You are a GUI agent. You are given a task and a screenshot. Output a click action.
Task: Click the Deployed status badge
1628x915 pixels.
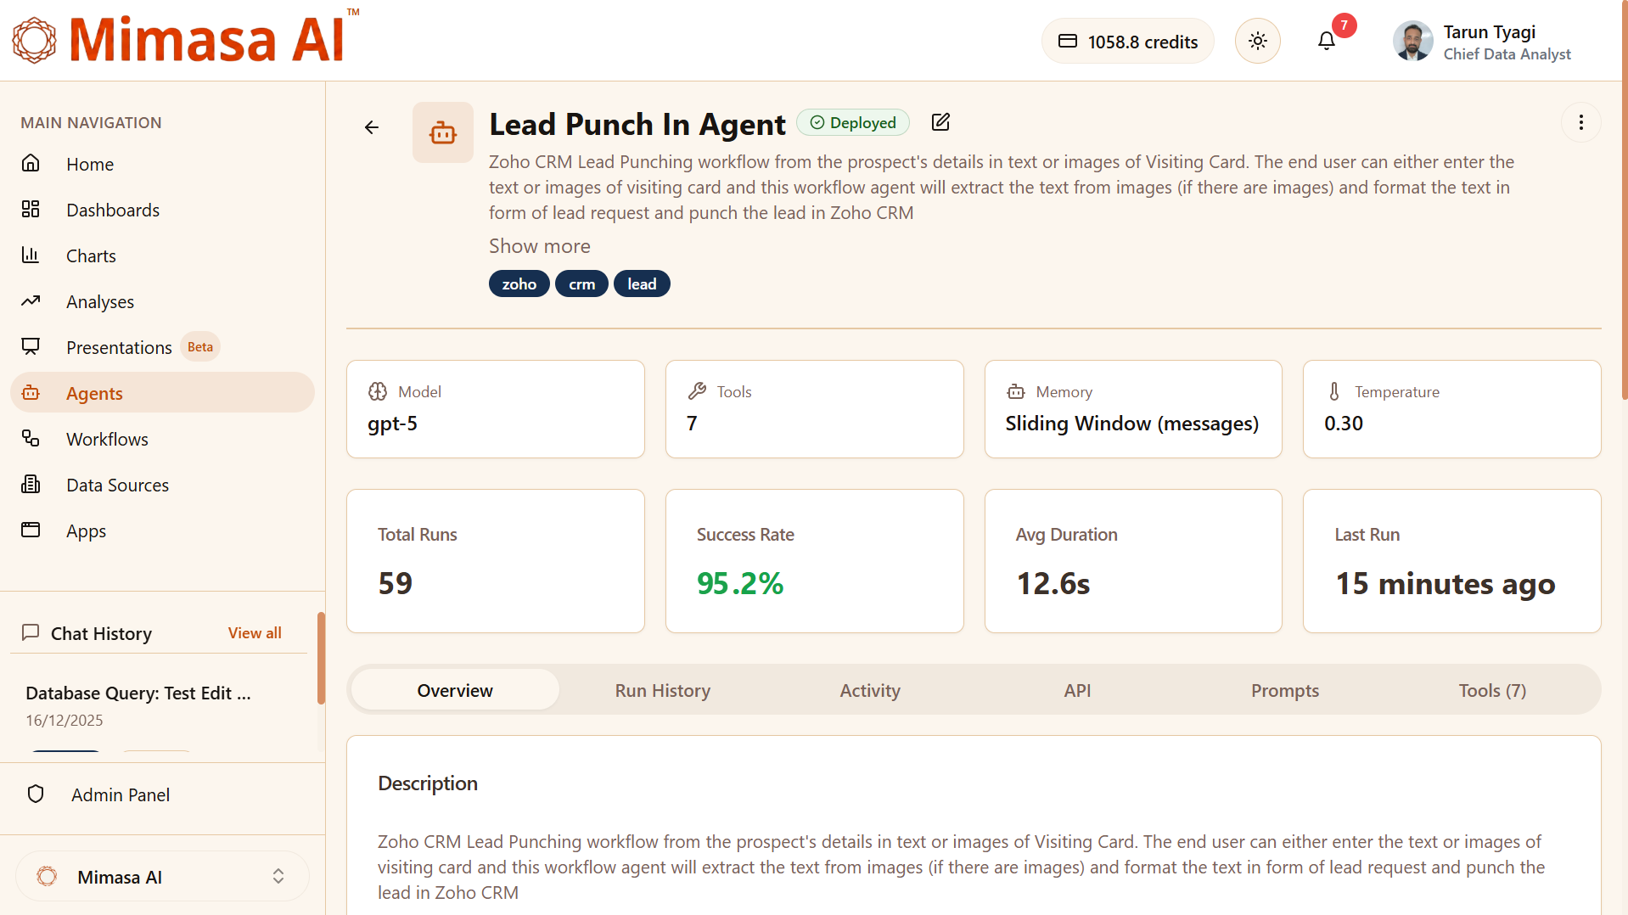[853, 123]
